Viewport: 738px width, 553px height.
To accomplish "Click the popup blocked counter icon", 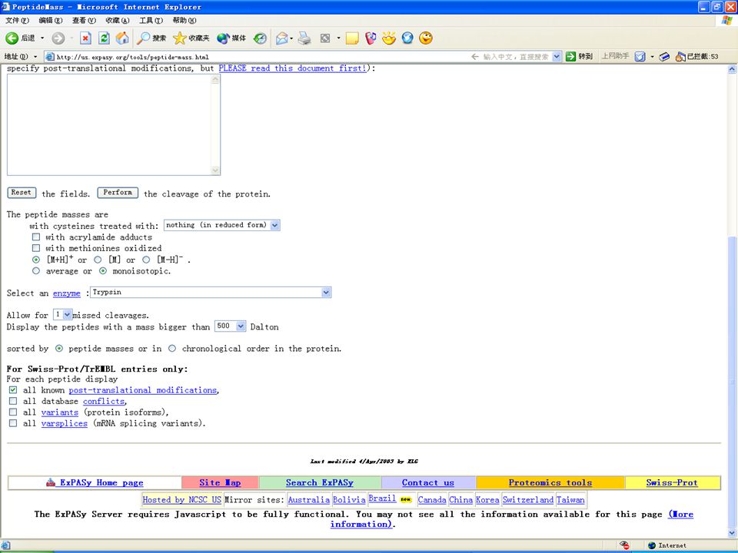I will [x=680, y=56].
